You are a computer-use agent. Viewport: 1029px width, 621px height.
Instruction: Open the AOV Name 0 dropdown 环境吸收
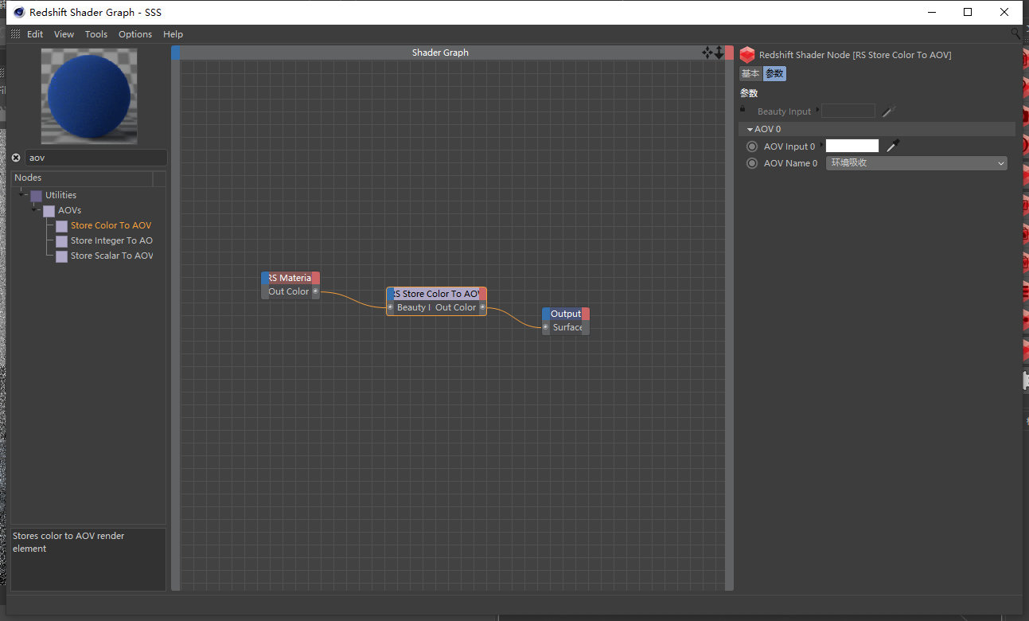coord(917,163)
